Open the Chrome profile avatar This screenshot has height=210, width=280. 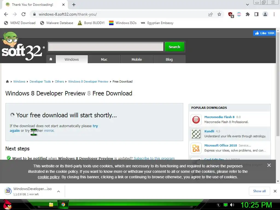point(265,14)
